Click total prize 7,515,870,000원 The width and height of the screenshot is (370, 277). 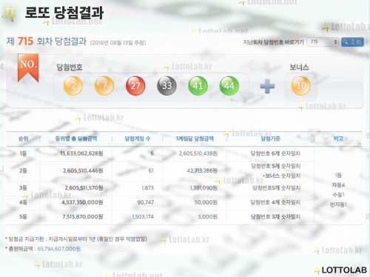tap(83, 217)
